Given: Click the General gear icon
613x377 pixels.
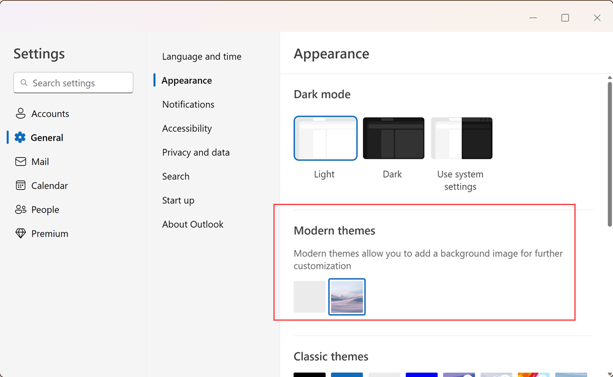Looking at the screenshot, I should click(20, 137).
